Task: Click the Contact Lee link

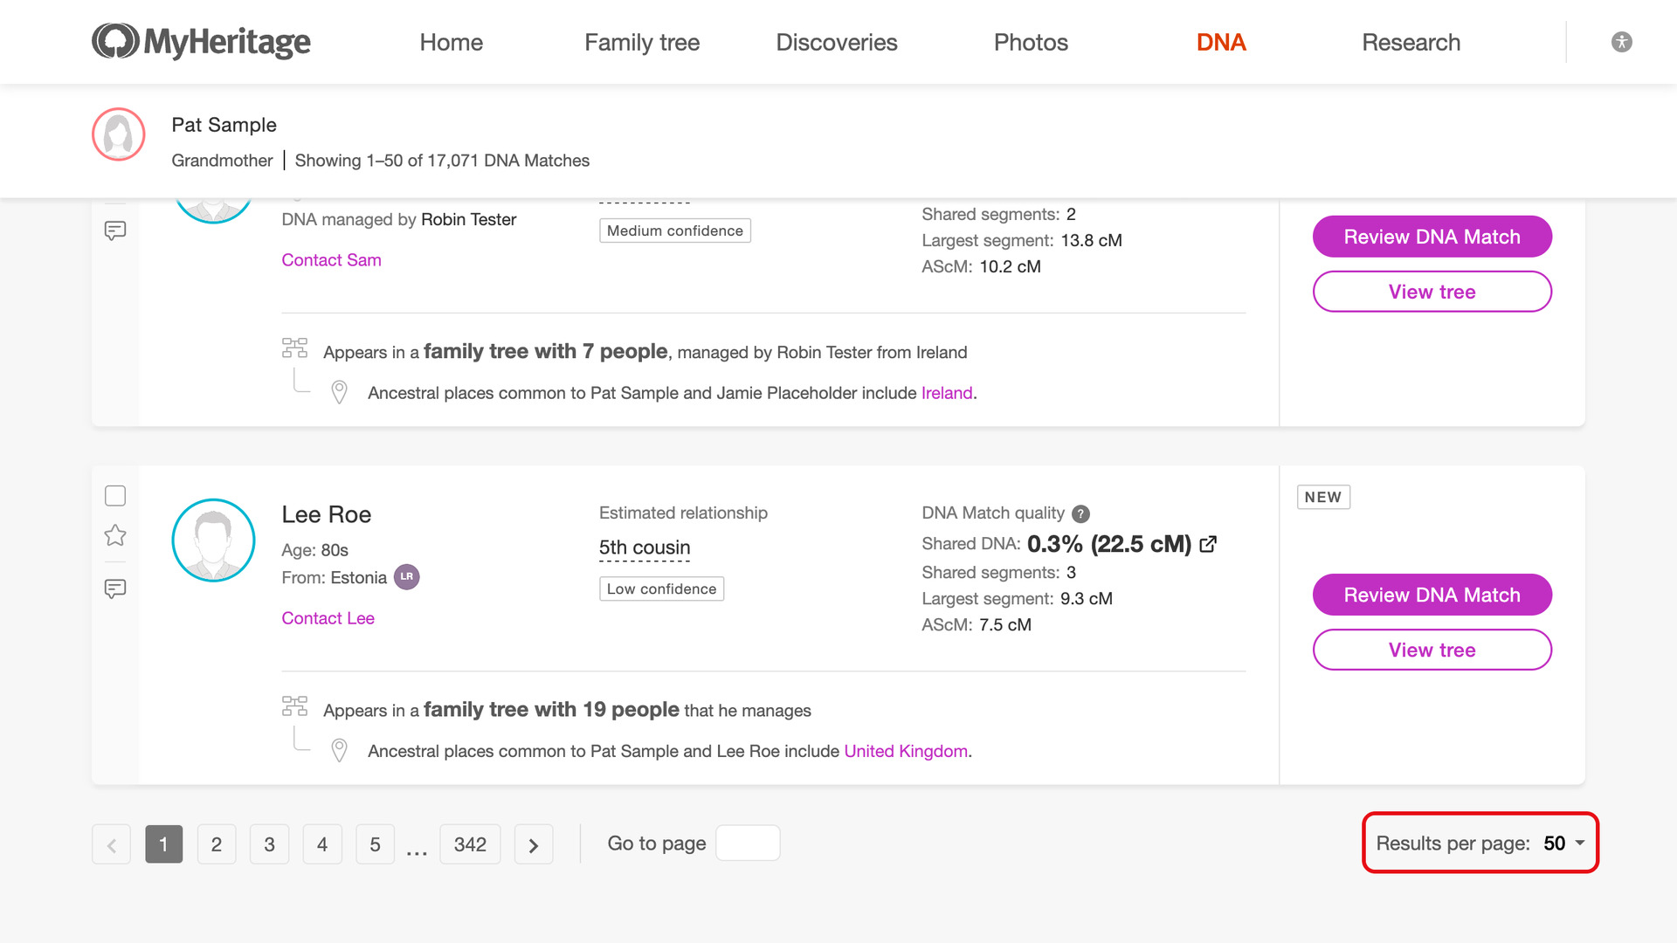Action: pyautogui.click(x=328, y=617)
